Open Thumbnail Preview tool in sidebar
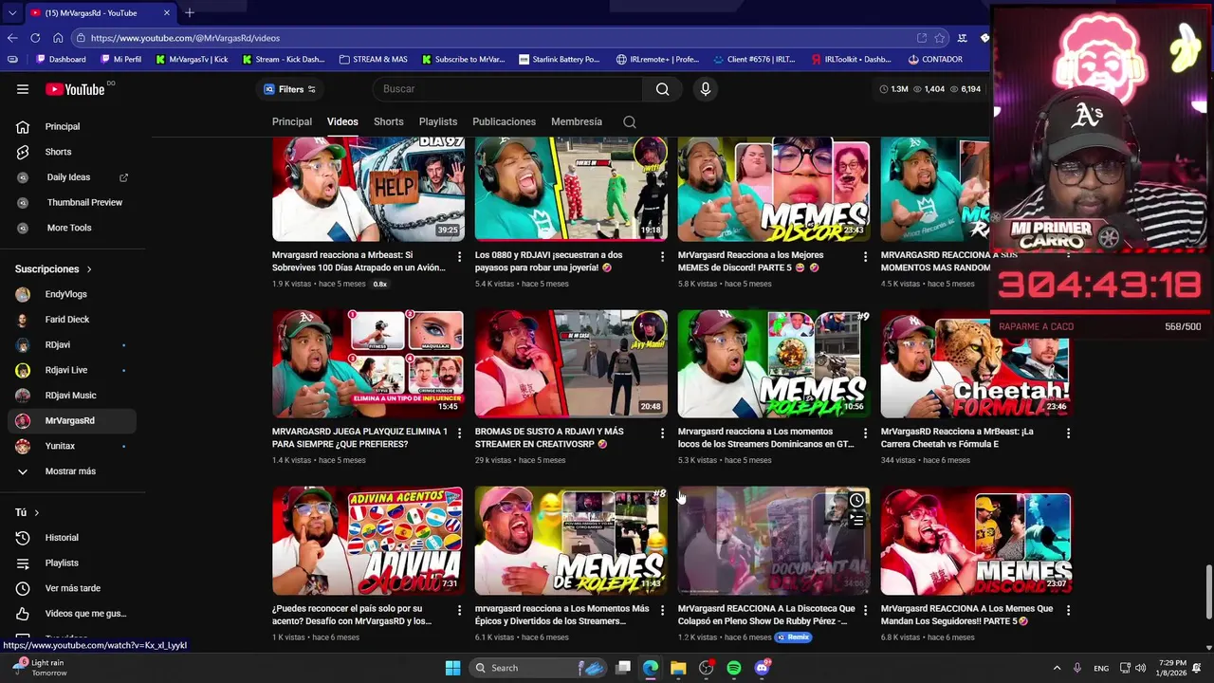Image resolution: width=1214 pixels, height=683 pixels. pyautogui.click(x=73, y=202)
